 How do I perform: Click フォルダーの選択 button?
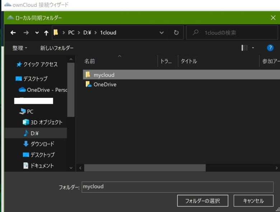click(x=203, y=201)
